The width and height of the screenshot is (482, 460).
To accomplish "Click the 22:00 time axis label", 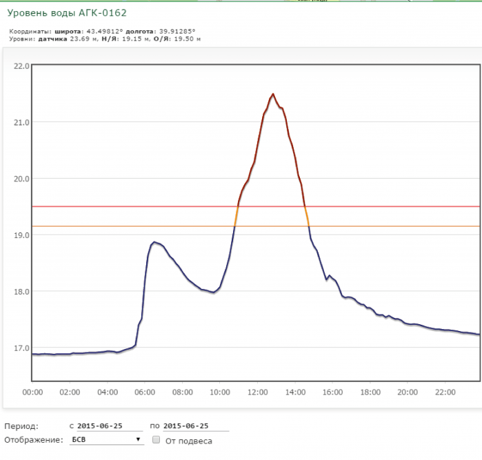I will (445, 392).
